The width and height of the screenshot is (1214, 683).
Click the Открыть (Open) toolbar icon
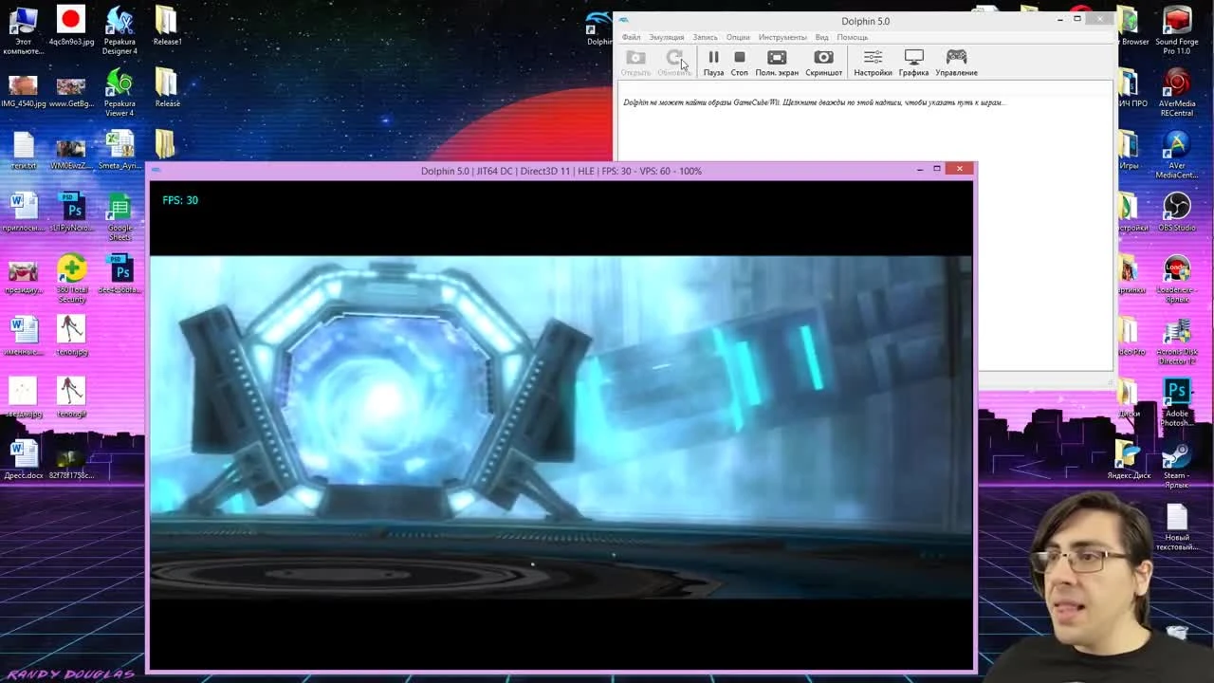(635, 64)
